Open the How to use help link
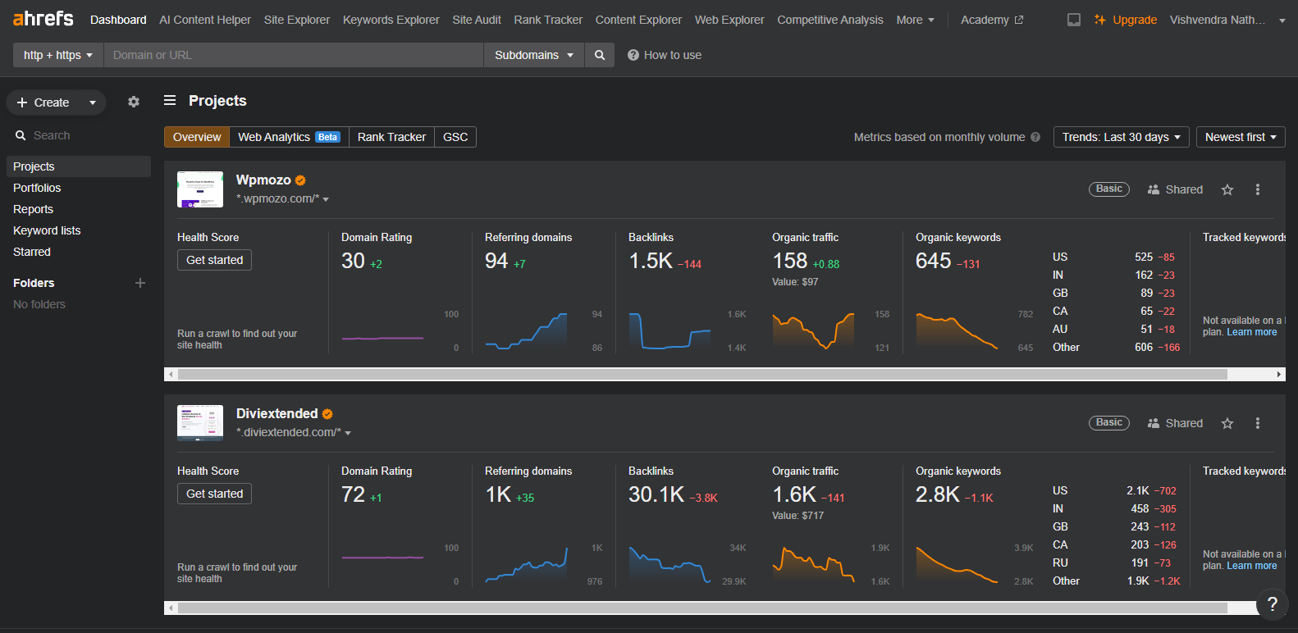The height and width of the screenshot is (633, 1298). coord(665,55)
